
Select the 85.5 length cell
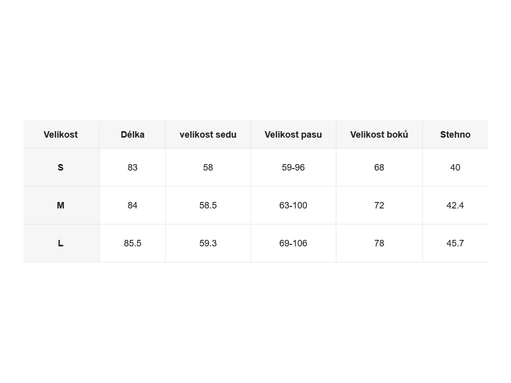tap(133, 243)
